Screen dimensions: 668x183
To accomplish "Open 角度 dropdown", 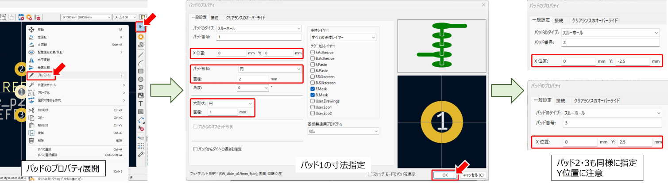I will 253,88.
